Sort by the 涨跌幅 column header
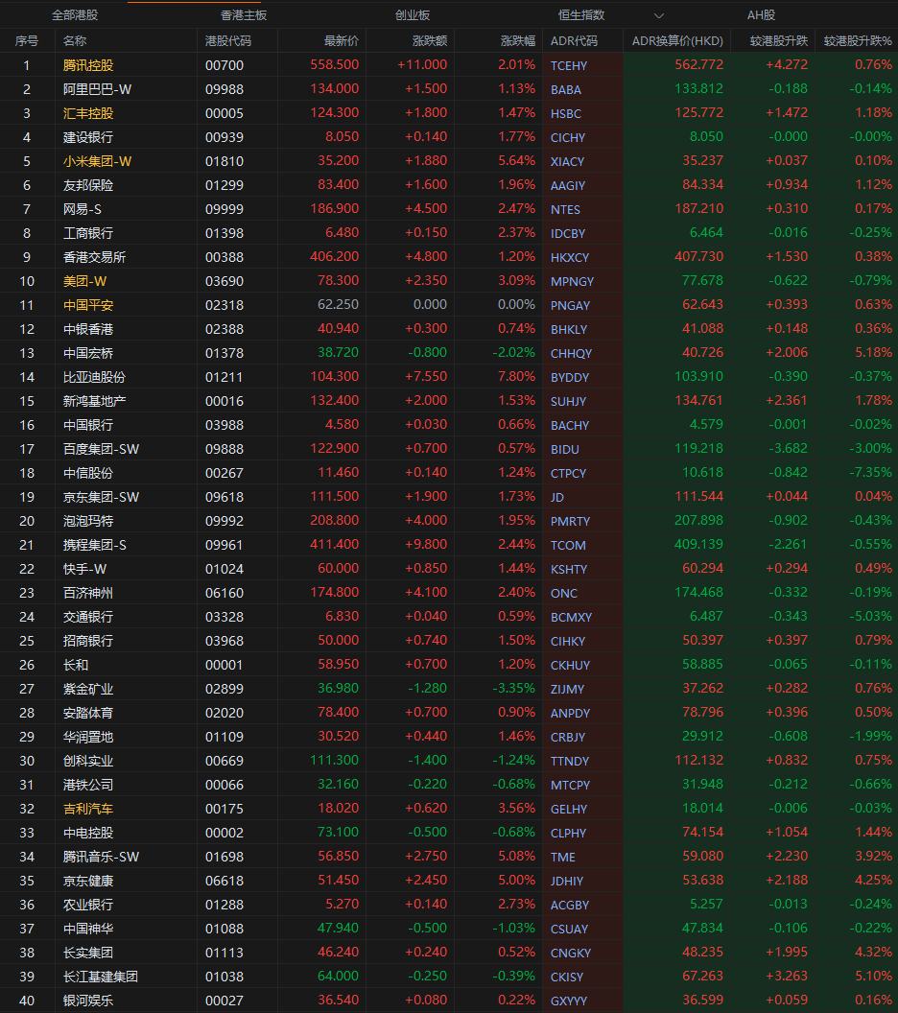Viewport: 898px width, 1013px height. (x=518, y=40)
